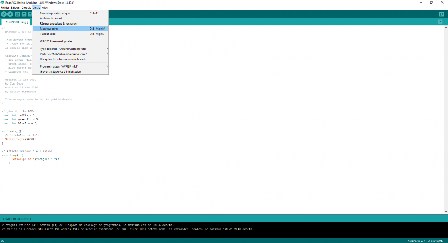Open the sketch tab list dropdown arrow
The height and width of the screenshot is (243, 448).
[x=440, y=22]
